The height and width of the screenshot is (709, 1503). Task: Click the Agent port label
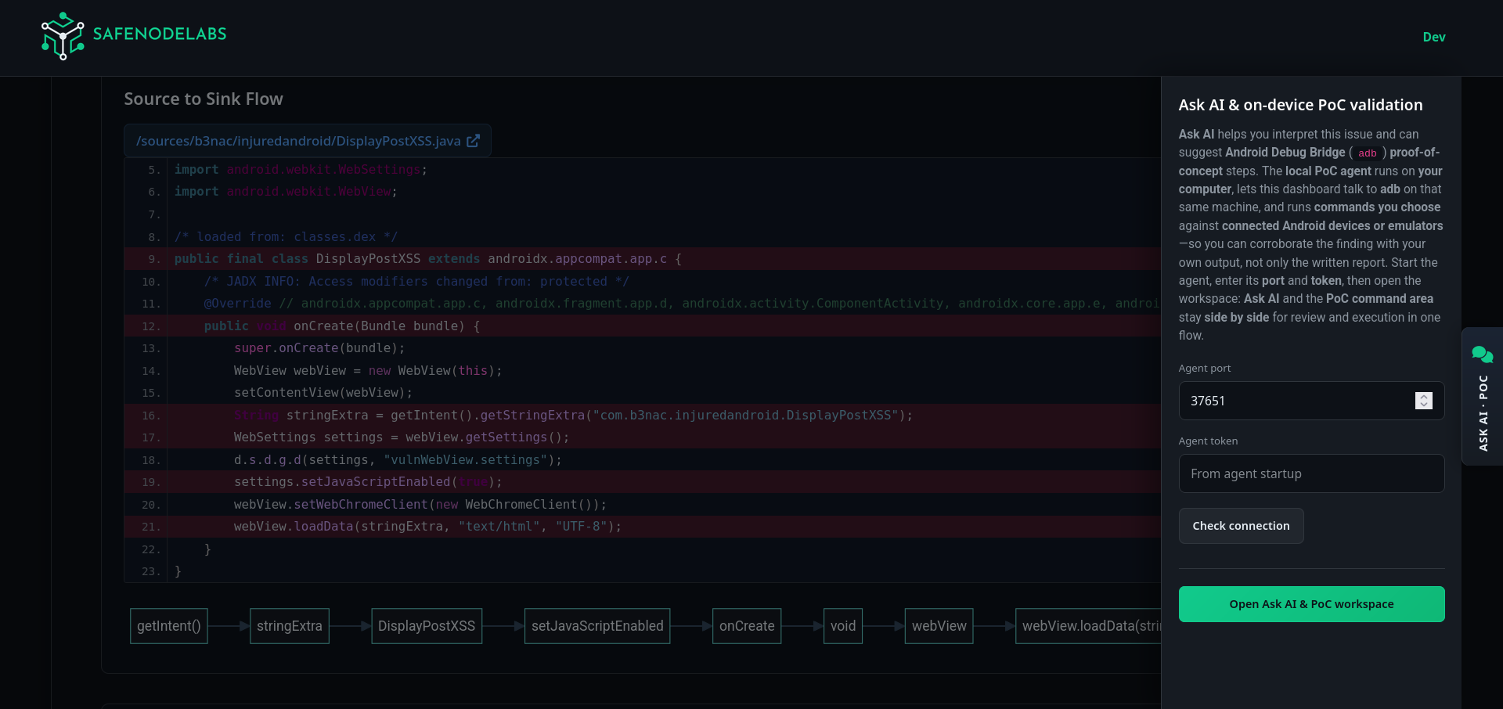click(1205, 369)
